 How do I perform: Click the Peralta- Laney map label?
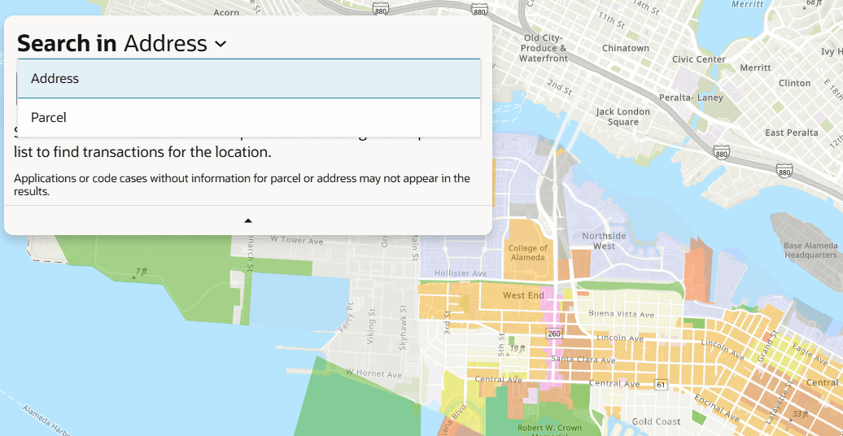691,98
